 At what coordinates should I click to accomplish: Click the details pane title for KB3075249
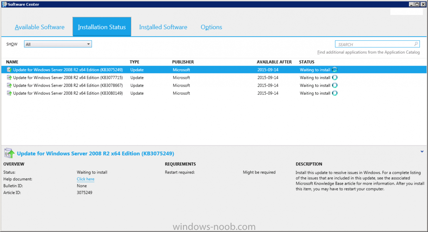coord(96,154)
